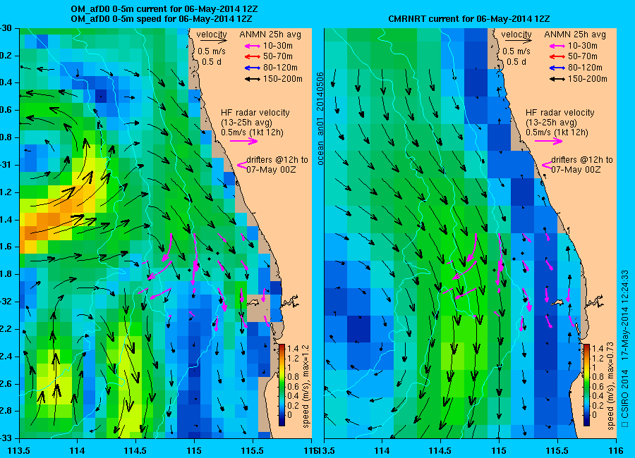
Task: Click '0.5m/s (1kt 12h)' text in right panel
Action: click(557, 132)
